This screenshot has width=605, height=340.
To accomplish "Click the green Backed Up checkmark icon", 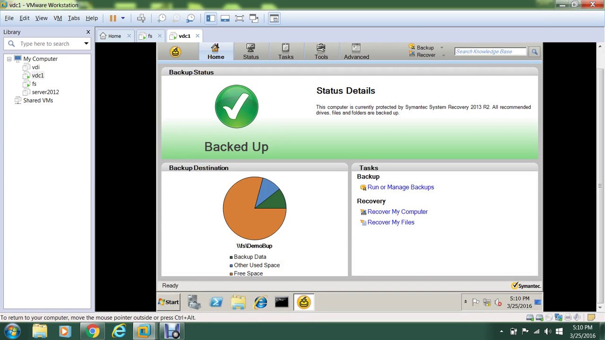I will pos(236,106).
